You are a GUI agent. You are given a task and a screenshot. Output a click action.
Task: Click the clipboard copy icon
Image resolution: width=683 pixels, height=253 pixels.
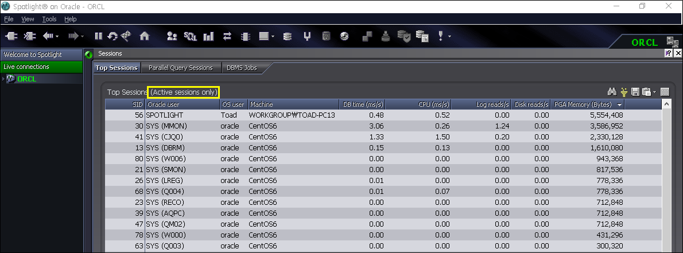[x=646, y=92]
